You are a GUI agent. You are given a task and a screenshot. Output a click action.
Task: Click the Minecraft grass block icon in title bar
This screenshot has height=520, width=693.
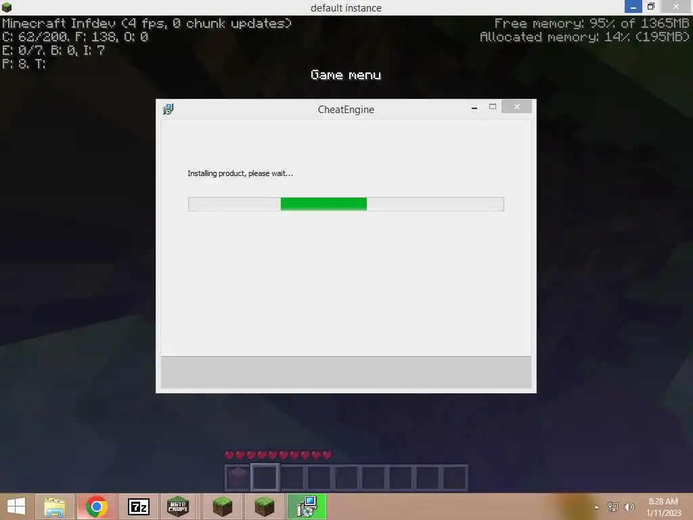click(7, 7)
